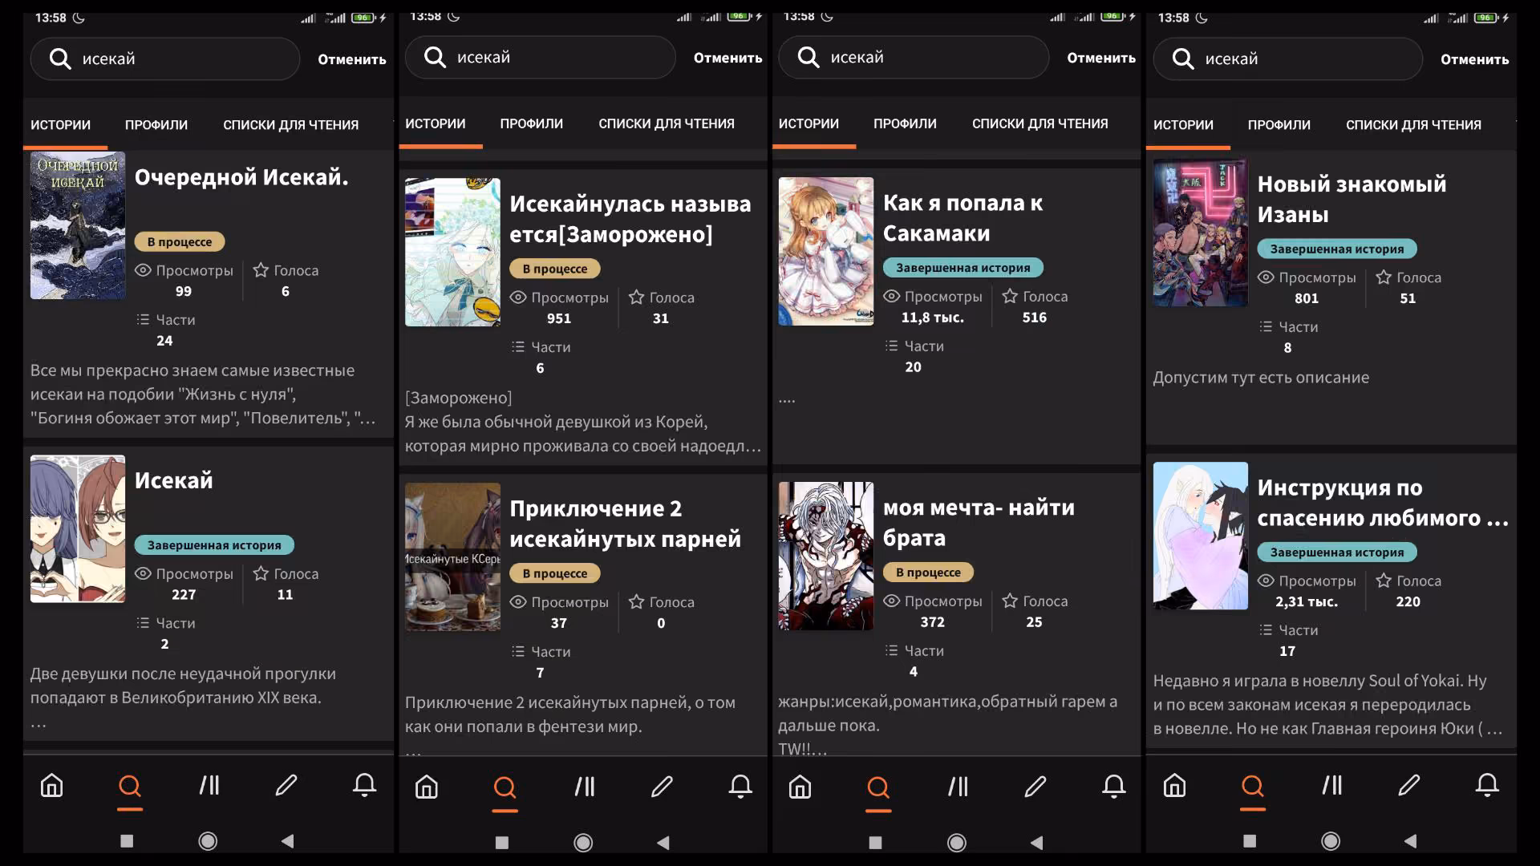The width and height of the screenshot is (1540, 866).
Task: Open 'Приключение 2 исекайнутых парней' cover
Action: click(x=452, y=556)
